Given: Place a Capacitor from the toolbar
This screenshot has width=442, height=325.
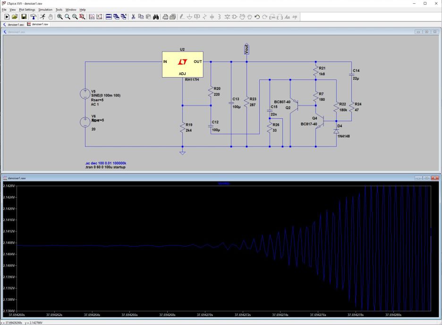Looking at the screenshot, I should pos(212,17).
